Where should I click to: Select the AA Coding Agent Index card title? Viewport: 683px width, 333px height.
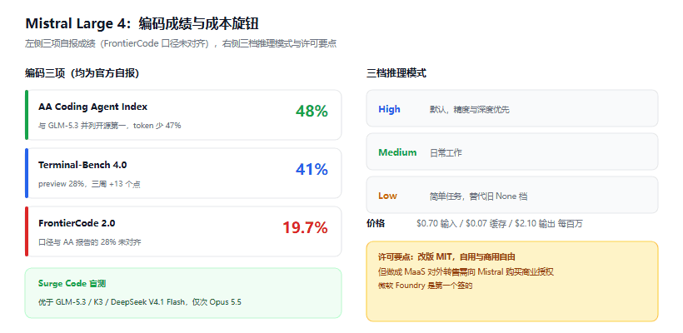tap(92, 107)
